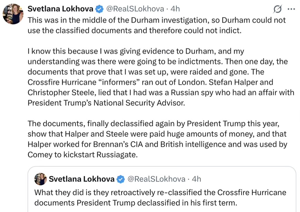Click "Christopher Steele" in the post text
This screenshot has height=212, width=300.
pyautogui.click(x=57, y=93)
